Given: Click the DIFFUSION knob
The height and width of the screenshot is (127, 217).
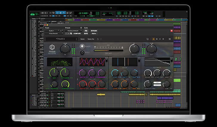Looking at the screenshot, I should [x=65, y=73].
